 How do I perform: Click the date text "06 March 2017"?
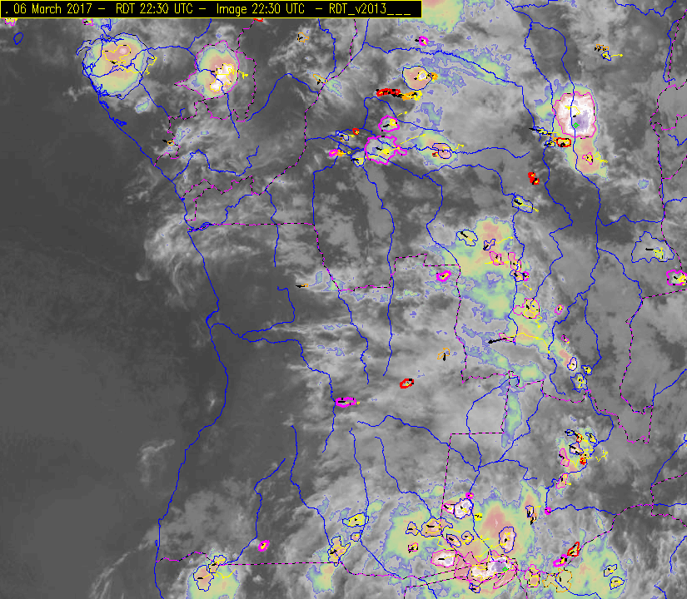[53, 8]
